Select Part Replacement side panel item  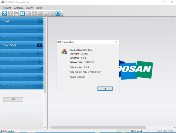(x=22, y=69)
